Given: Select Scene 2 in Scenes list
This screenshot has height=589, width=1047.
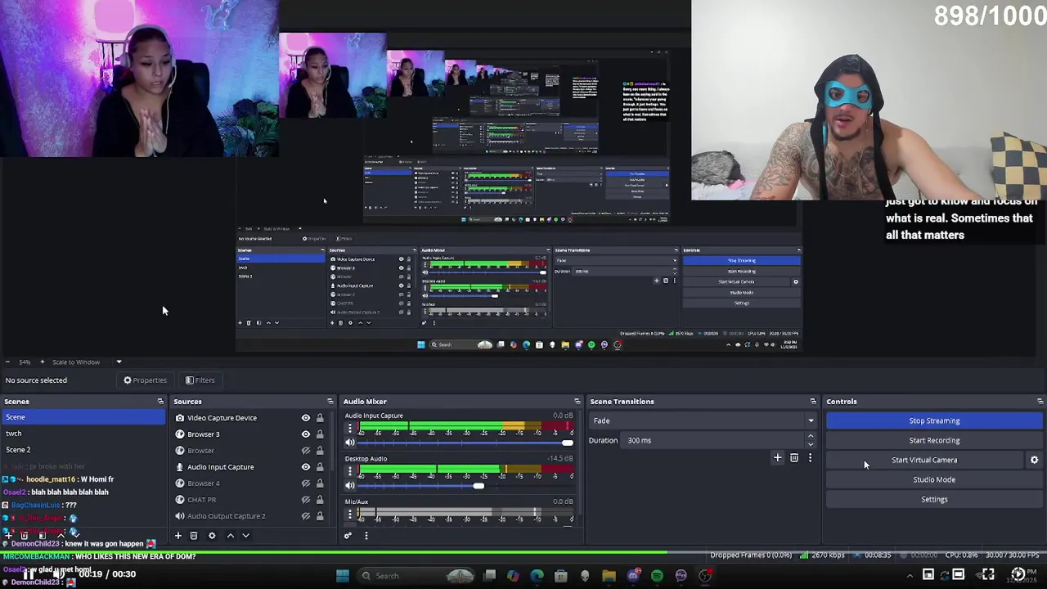Looking at the screenshot, I should tap(83, 450).
